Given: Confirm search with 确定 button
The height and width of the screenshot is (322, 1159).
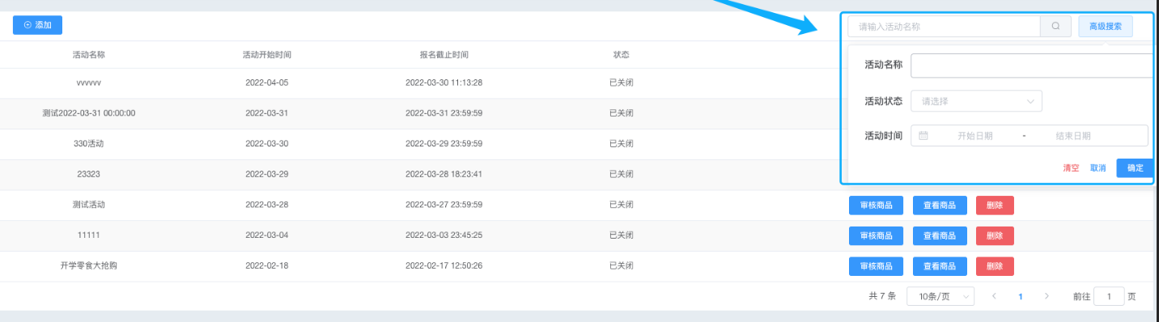Looking at the screenshot, I should pyautogui.click(x=1136, y=168).
